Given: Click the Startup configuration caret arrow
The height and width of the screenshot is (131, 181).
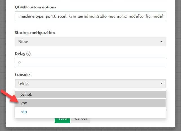Looking at the screenshot, I should 162,42.
